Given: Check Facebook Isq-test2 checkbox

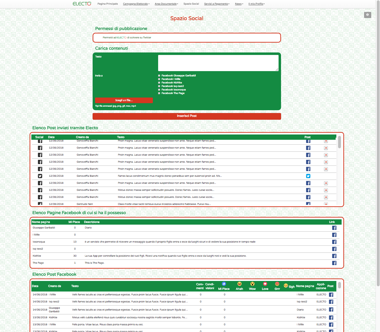Looking at the screenshot, I should point(159,86).
